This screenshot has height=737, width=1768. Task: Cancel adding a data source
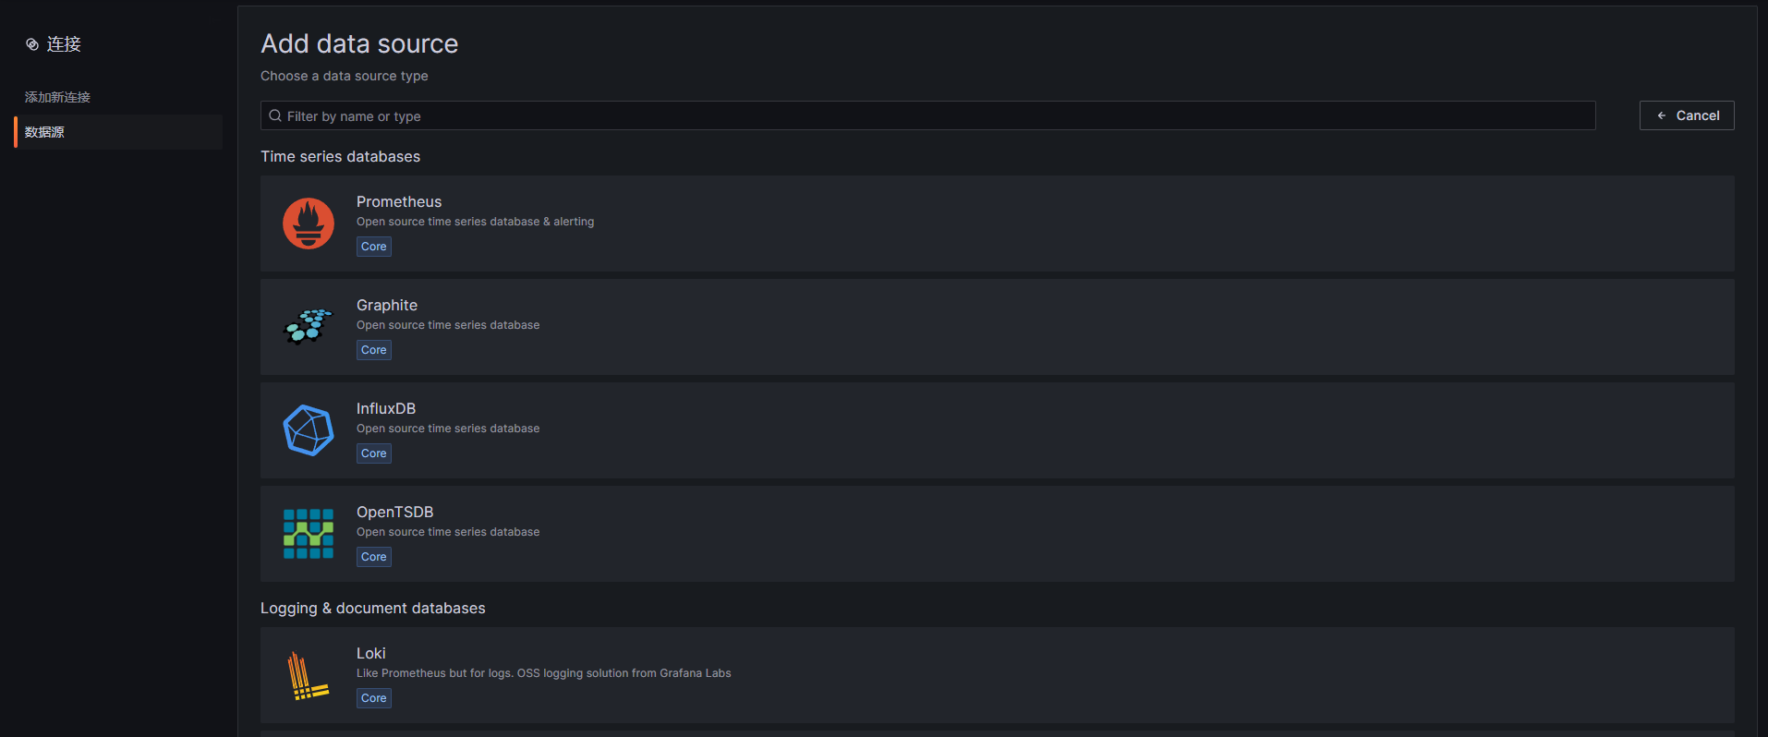pyautogui.click(x=1687, y=115)
